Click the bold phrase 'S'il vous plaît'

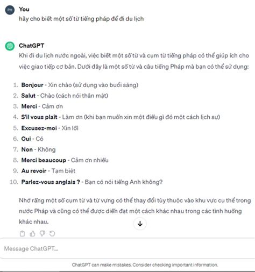[x=39, y=117]
